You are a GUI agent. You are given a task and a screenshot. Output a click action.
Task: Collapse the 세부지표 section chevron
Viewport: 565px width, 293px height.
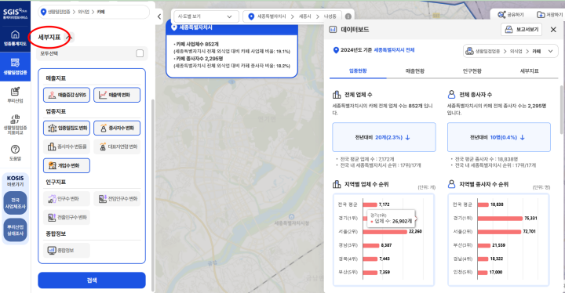click(x=70, y=37)
